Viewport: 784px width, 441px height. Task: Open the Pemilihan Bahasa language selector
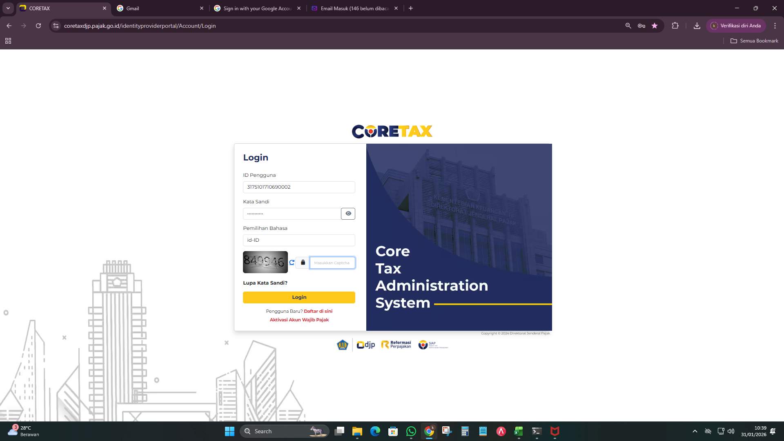click(299, 240)
